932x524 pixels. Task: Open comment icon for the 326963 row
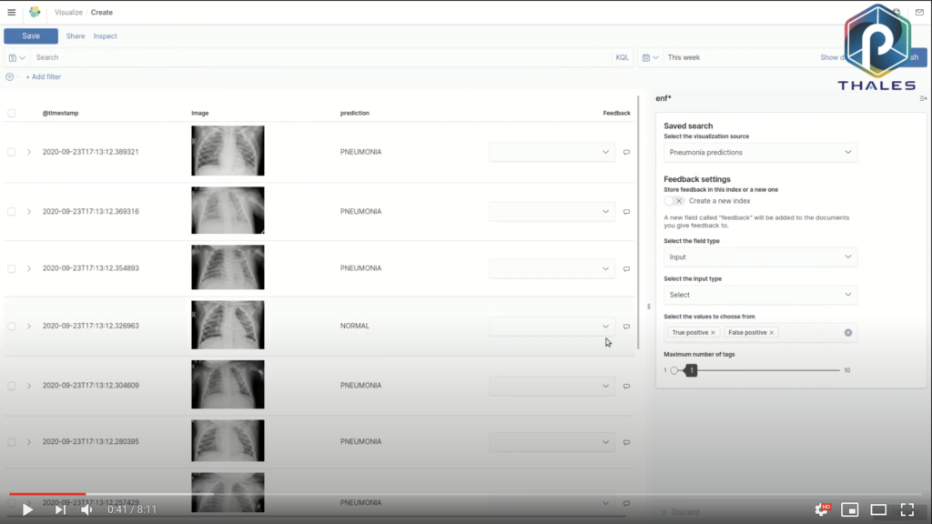coord(626,327)
